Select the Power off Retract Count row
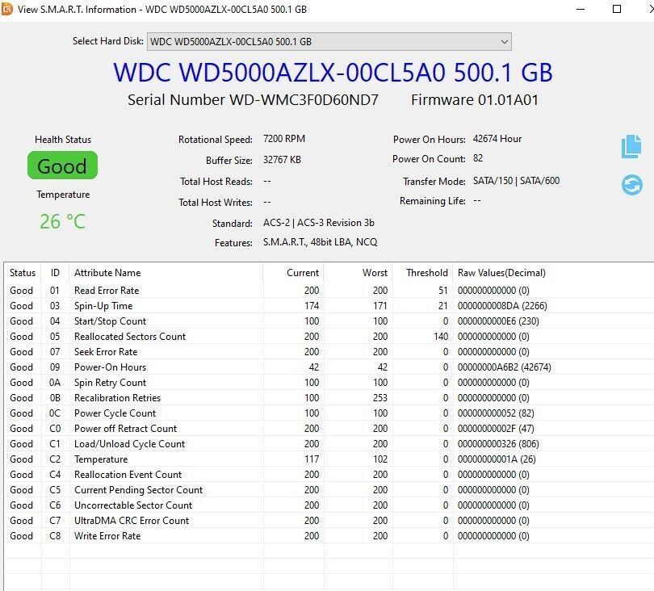This screenshot has height=591, width=654. pyautogui.click(x=329, y=429)
